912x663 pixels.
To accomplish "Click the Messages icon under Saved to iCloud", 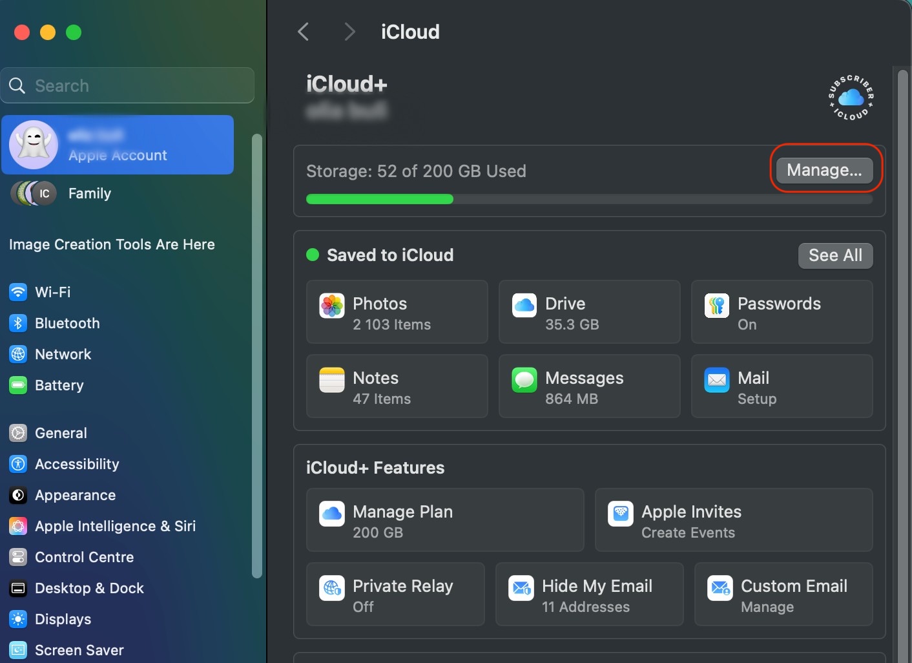I will [524, 380].
